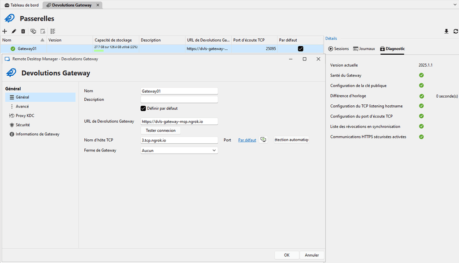459x263 pixels.
Task: Switch to the Sessions tab
Action: click(338, 48)
